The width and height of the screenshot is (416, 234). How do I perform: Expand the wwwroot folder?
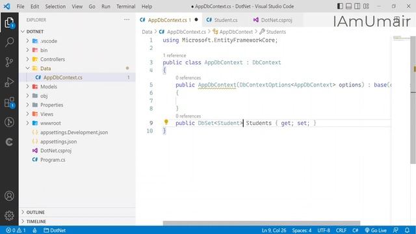coord(27,123)
